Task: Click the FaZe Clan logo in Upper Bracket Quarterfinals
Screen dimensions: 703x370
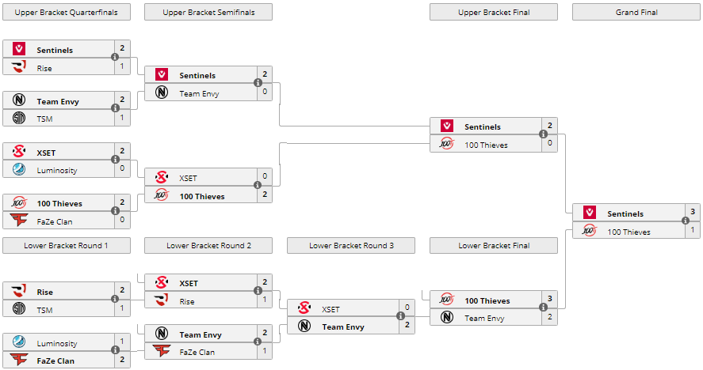Action: [x=19, y=221]
